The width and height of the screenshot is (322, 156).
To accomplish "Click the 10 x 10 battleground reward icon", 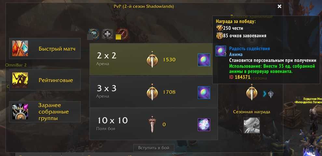I will [x=204, y=125].
